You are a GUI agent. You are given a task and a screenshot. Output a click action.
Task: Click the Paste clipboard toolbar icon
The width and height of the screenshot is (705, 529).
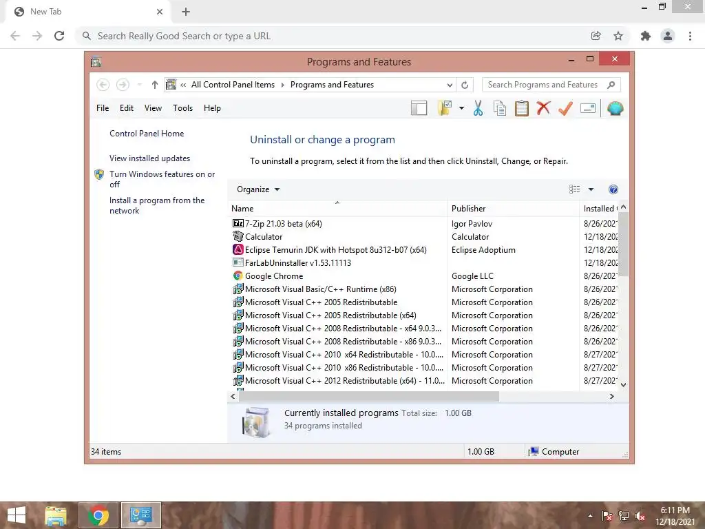[x=522, y=108]
